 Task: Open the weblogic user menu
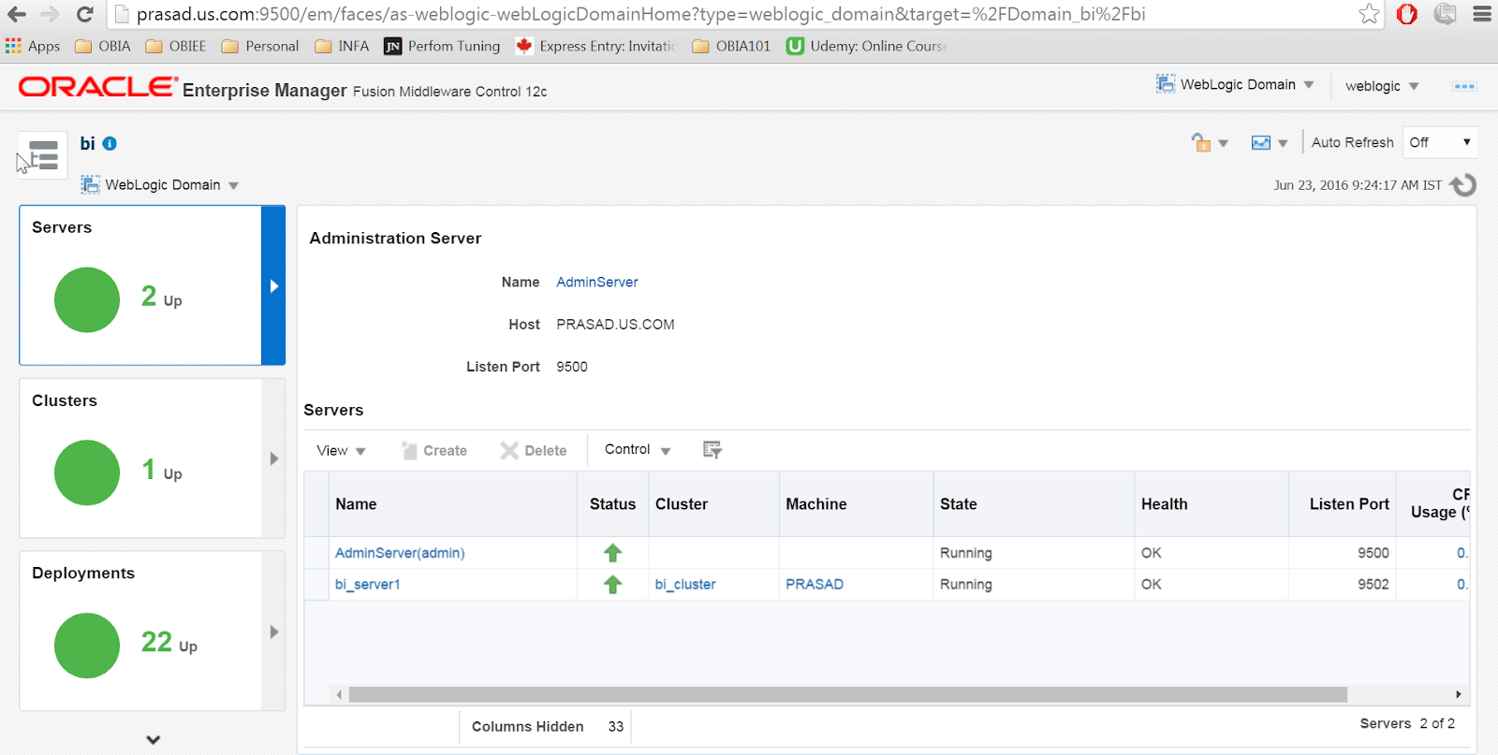tap(1382, 86)
